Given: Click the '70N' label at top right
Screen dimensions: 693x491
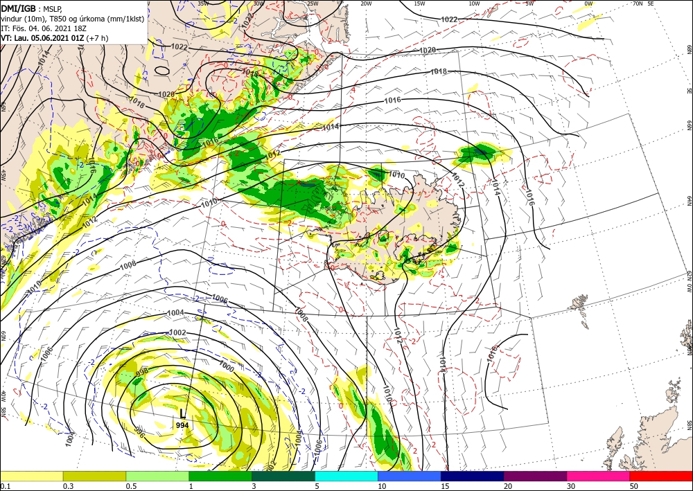Looking at the screenshot, I should click(x=638, y=3).
